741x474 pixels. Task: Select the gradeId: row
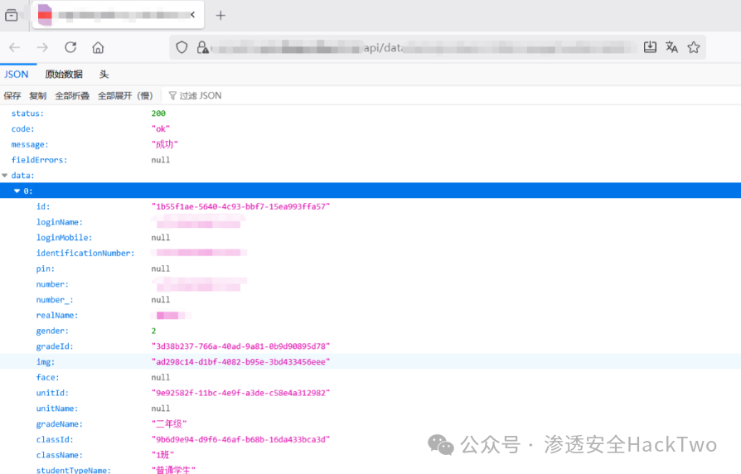(370, 346)
